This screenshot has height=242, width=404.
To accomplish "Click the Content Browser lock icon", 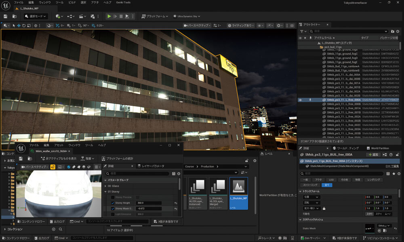I will click(x=246, y=160).
